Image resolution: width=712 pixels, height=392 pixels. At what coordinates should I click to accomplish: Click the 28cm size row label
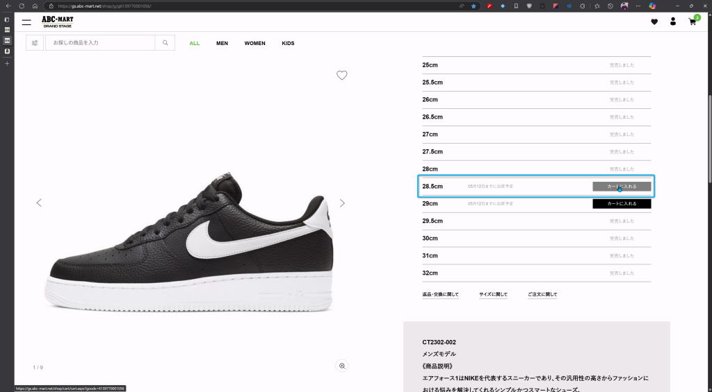430,169
